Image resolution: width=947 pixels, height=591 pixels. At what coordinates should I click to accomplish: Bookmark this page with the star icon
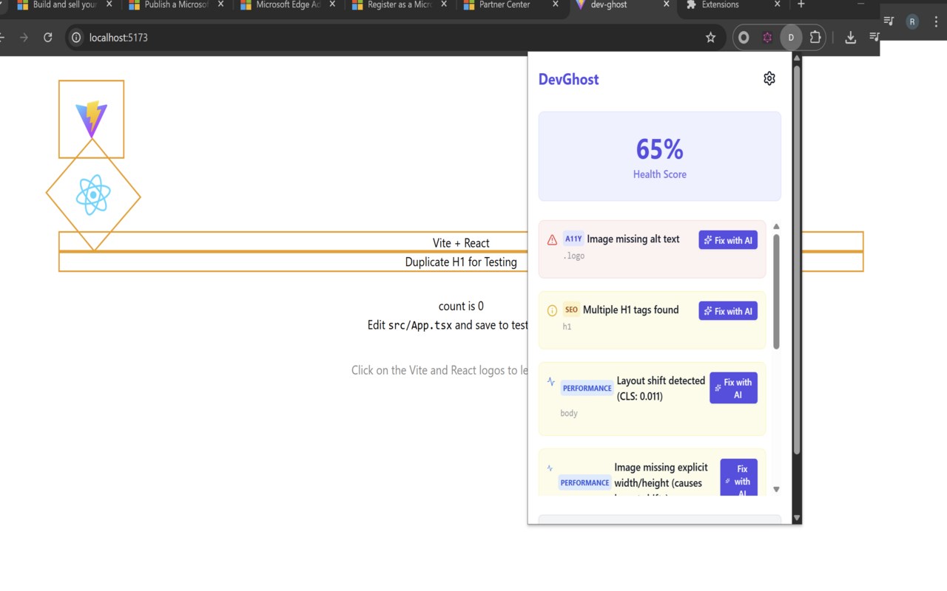(x=711, y=37)
